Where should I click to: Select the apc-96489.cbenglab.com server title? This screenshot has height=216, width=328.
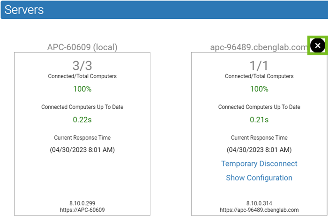tap(259, 47)
